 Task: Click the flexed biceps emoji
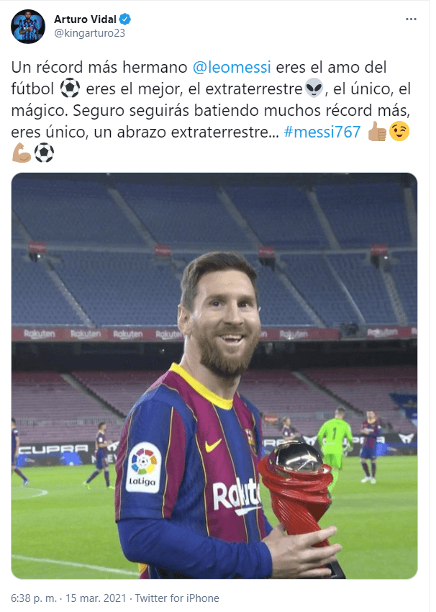[x=22, y=153]
